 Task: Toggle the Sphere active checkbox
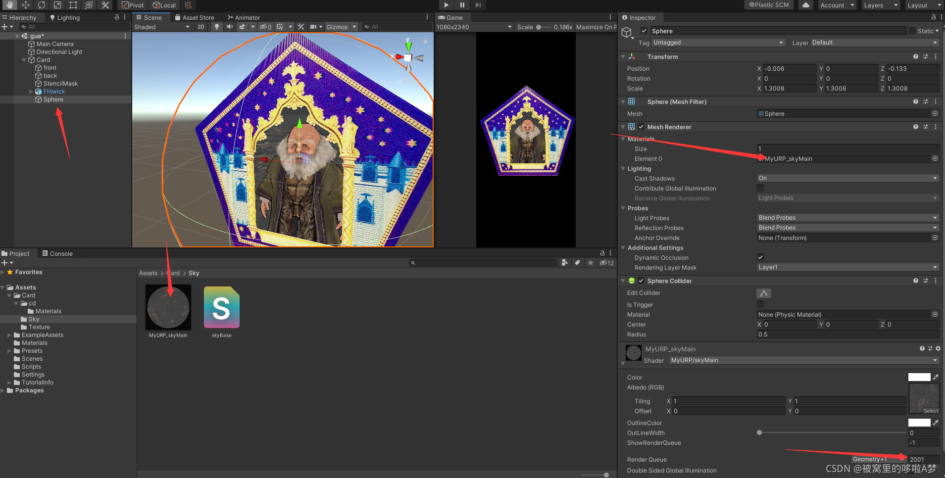pyautogui.click(x=644, y=31)
